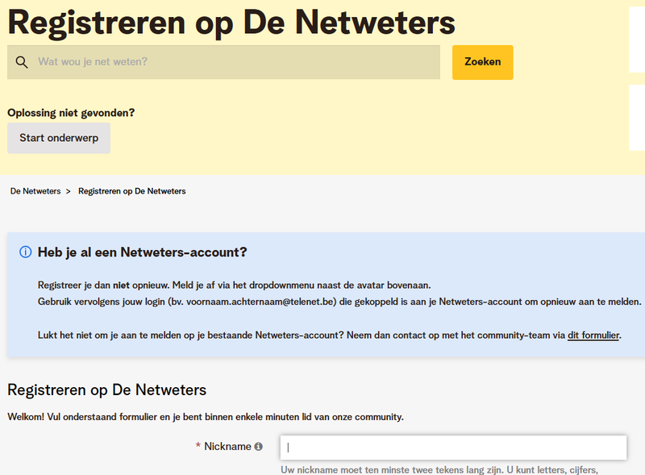The height and width of the screenshot is (475, 645).
Task: Open the 'De Netweters' breadcrumb link
Action: click(x=35, y=191)
